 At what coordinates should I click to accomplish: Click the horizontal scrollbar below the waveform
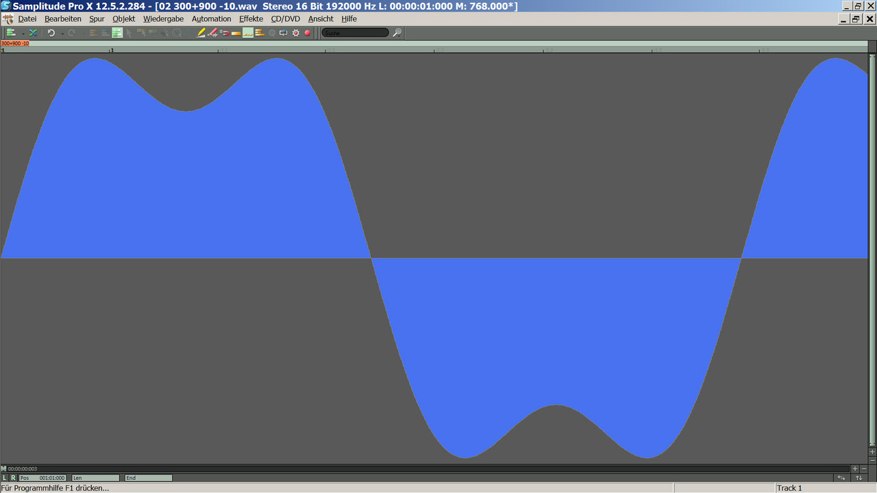pyautogui.click(x=425, y=469)
